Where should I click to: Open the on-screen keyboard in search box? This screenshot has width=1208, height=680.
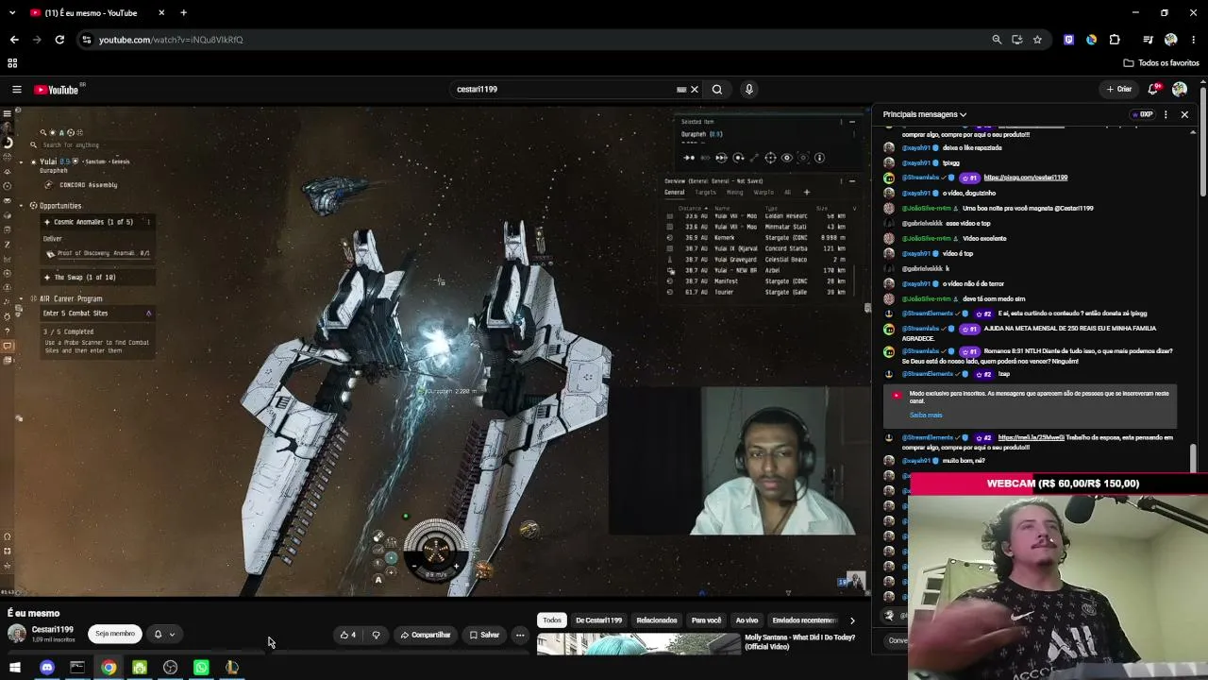(681, 90)
